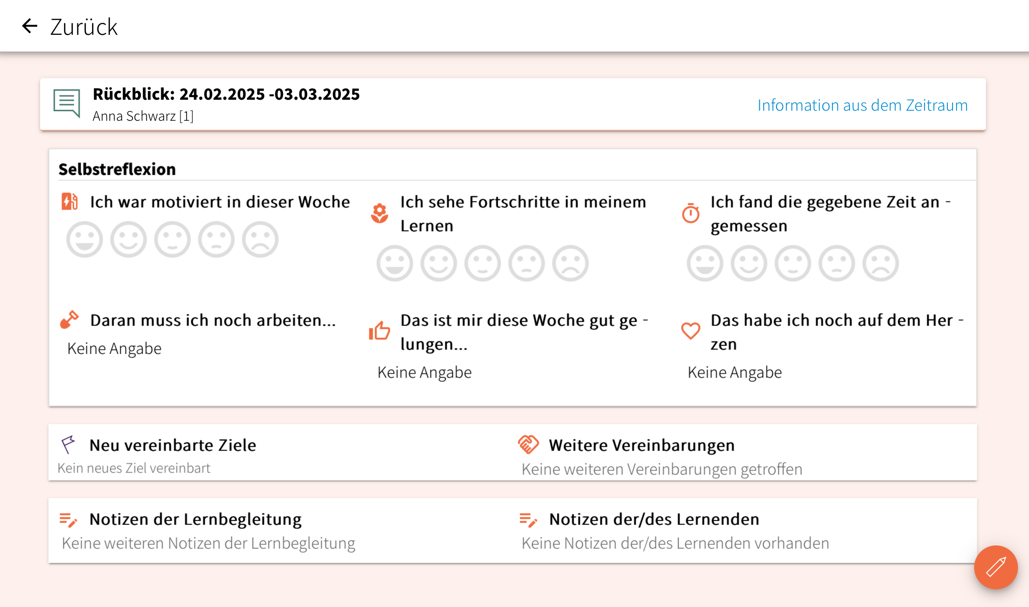The image size is (1029, 607).
Task: Select very happy smiley for motivation
Action: [84, 240]
